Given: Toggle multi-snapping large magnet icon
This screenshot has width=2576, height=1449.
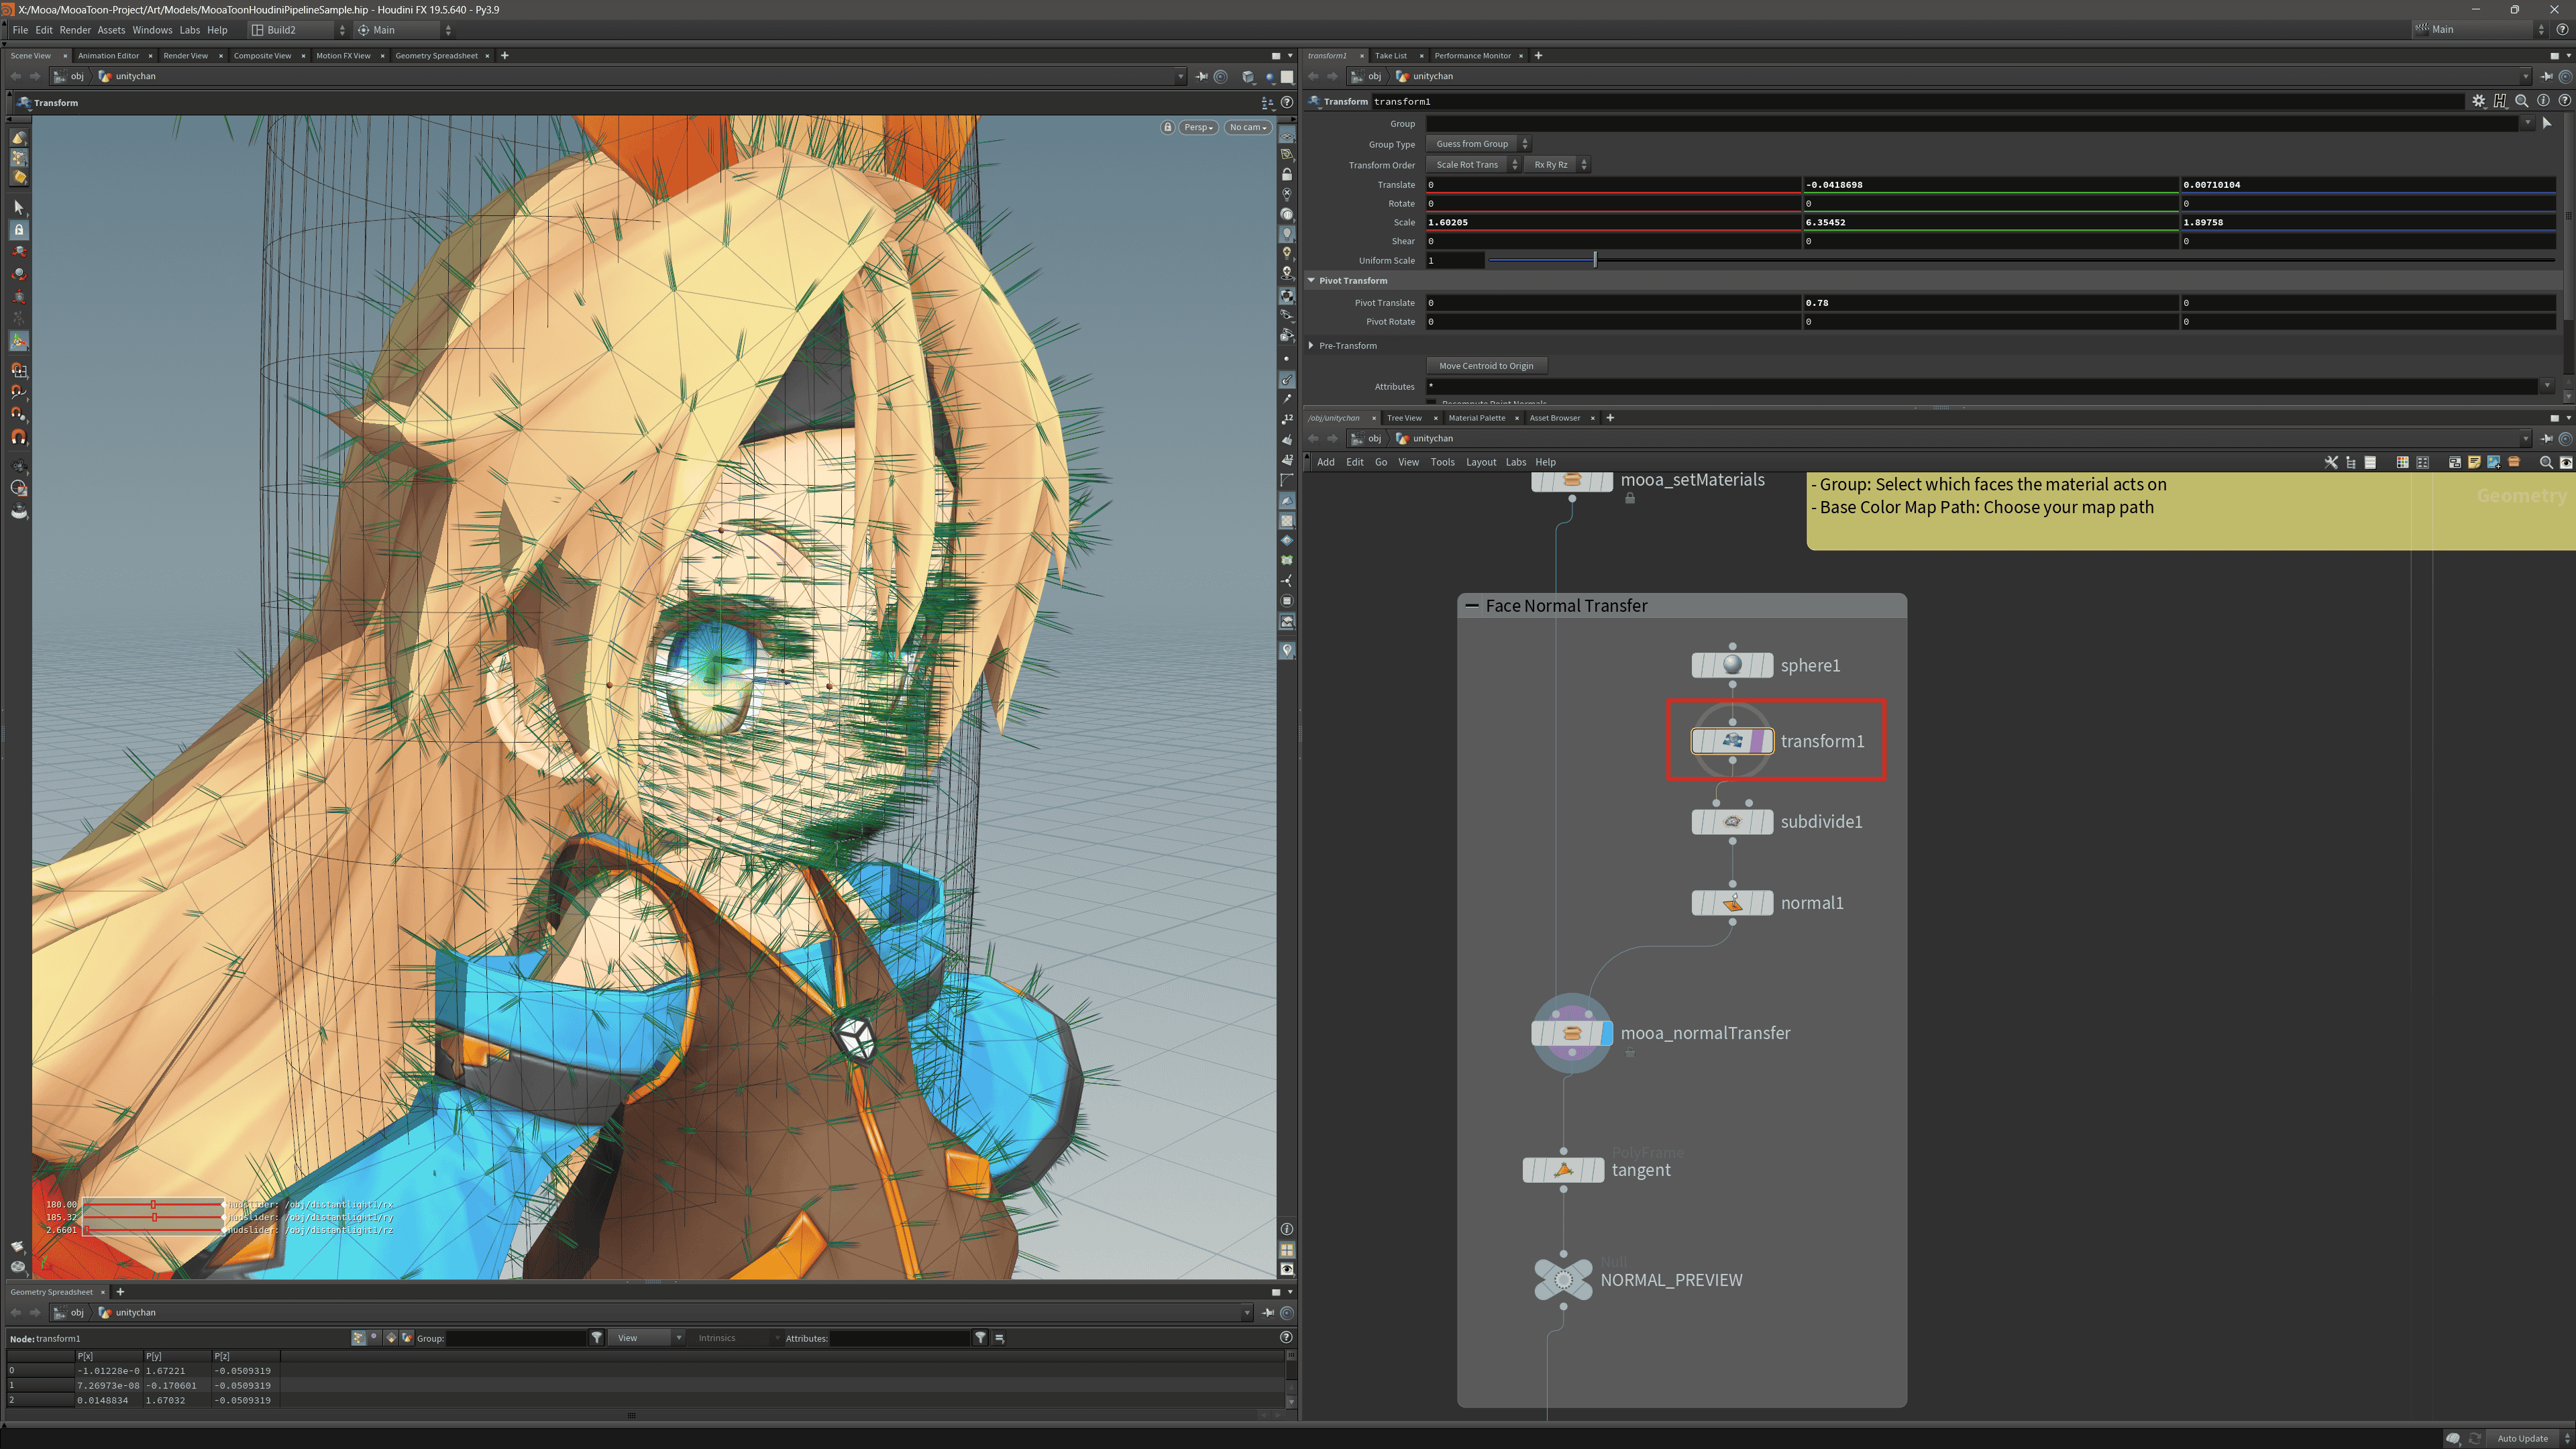Looking at the screenshot, I should click(18, 437).
